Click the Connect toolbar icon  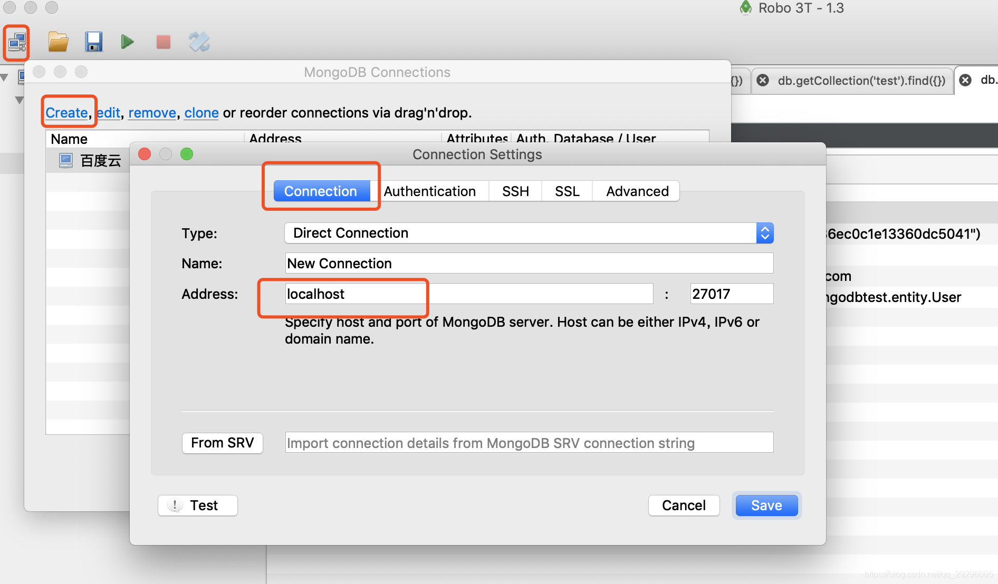[17, 42]
